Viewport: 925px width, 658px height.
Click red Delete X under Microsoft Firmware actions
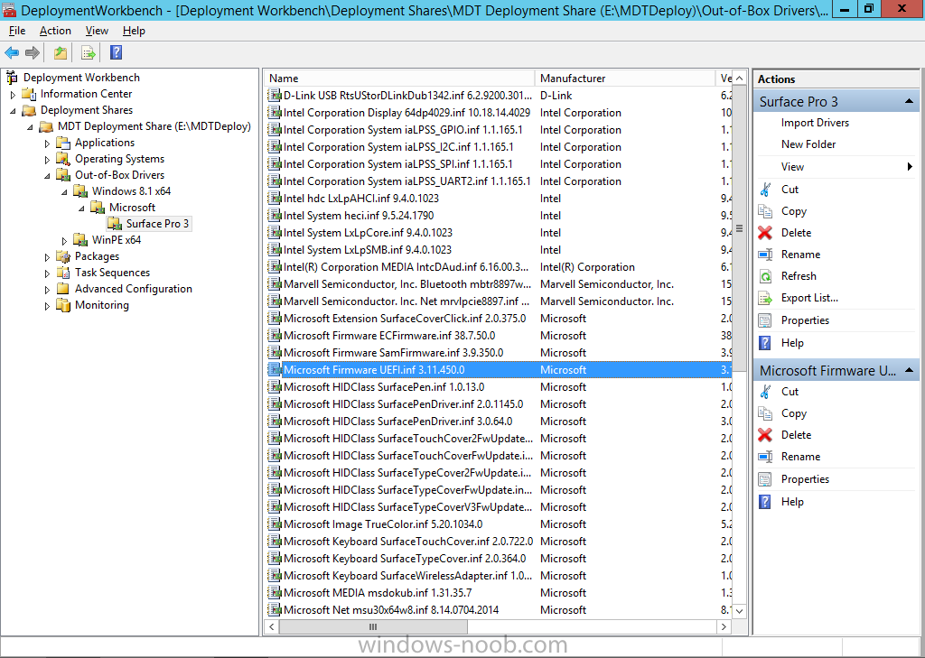[x=765, y=435]
